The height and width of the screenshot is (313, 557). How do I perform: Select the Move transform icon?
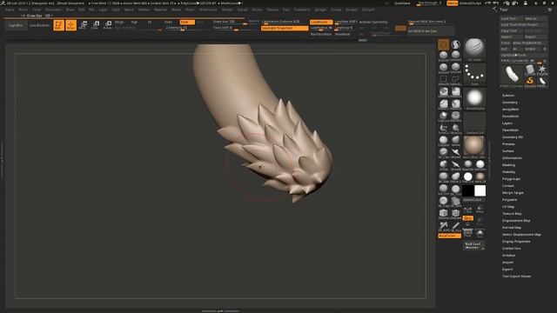[84, 25]
